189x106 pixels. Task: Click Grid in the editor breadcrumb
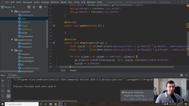click(63, 70)
